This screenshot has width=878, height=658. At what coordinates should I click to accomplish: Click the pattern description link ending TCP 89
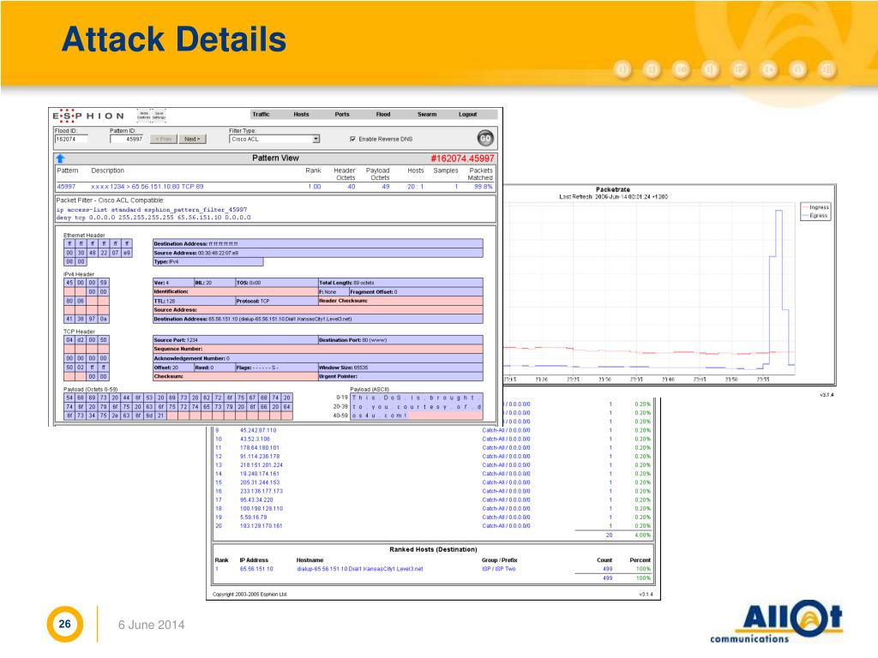147,186
